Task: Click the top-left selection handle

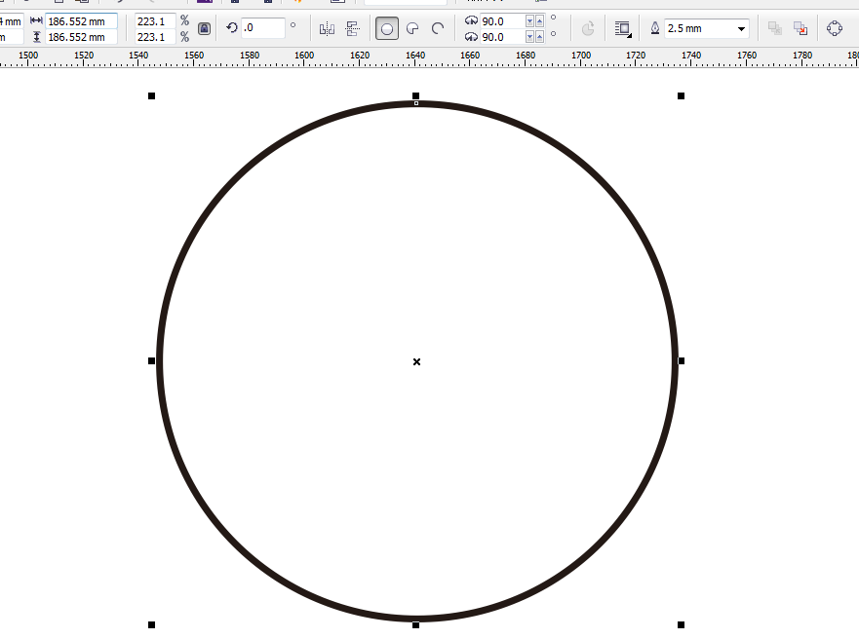Action: (152, 95)
